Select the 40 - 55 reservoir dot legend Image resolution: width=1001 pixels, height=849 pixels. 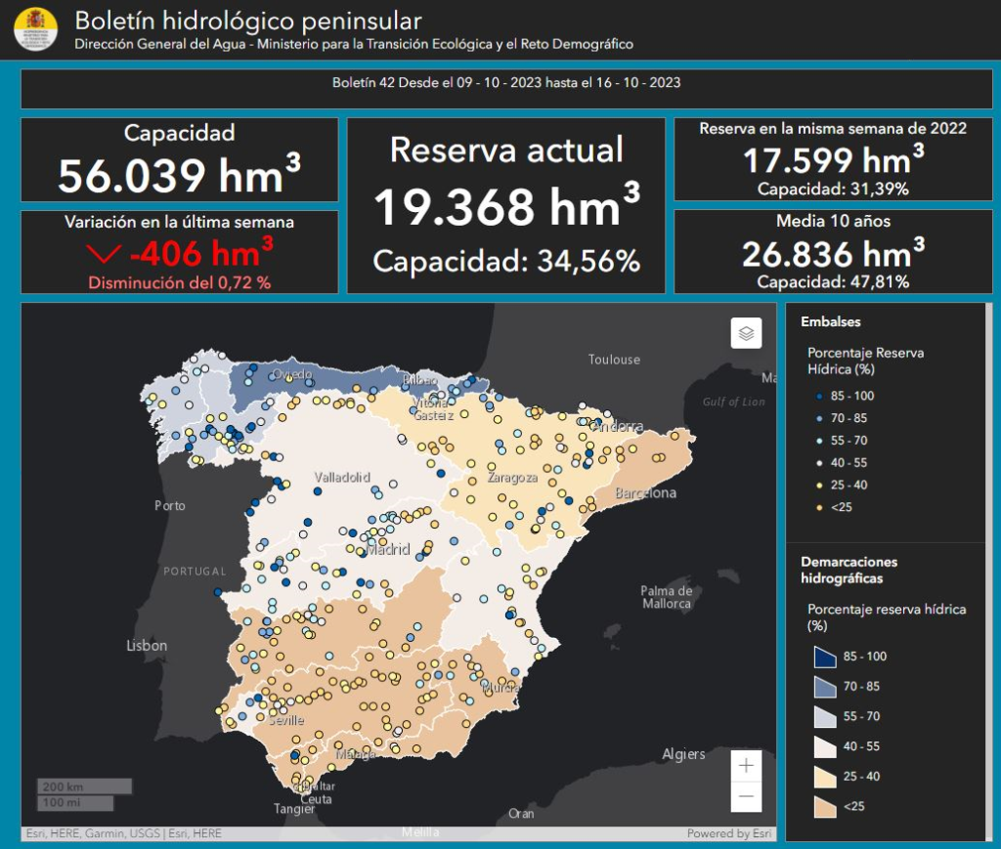click(819, 463)
